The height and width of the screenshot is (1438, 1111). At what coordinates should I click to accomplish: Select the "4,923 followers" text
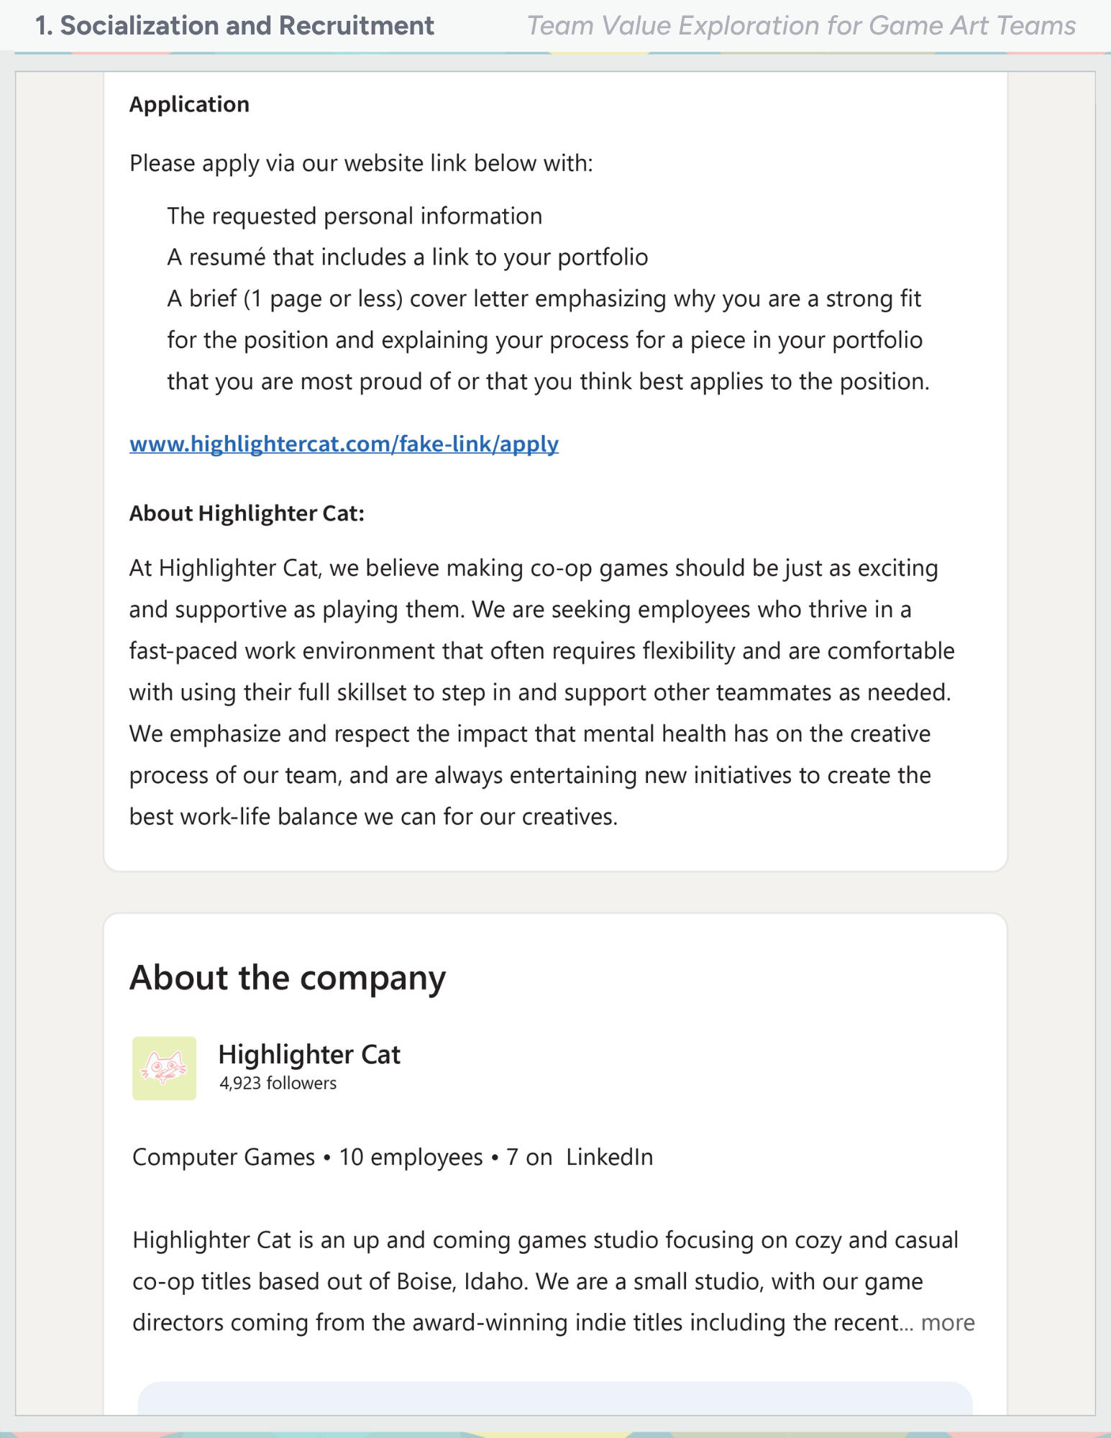[278, 1083]
